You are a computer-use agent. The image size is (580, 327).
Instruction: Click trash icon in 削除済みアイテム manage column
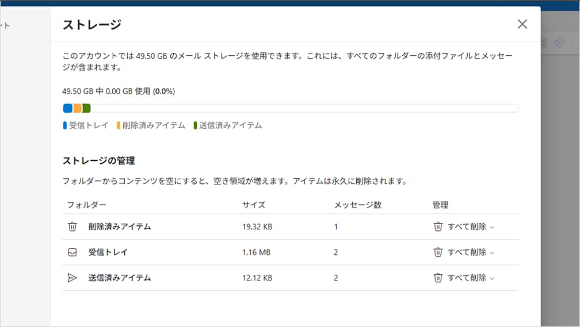(438, 226)
